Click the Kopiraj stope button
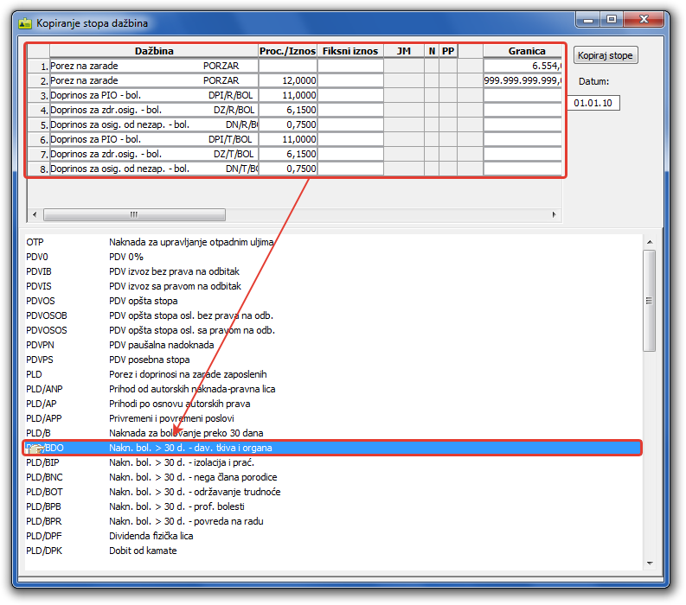686x605 pixels. click(606, 55)
